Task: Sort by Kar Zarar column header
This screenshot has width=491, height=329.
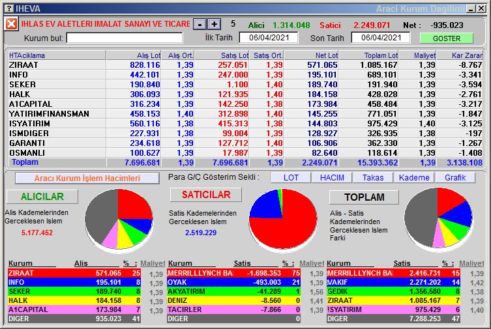Action: pos(460,55)
